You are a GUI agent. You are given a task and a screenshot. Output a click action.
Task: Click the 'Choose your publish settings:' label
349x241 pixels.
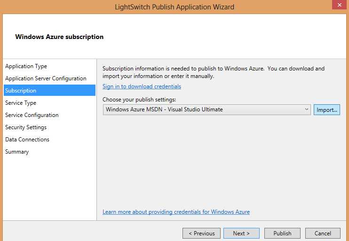coord(139,100)
